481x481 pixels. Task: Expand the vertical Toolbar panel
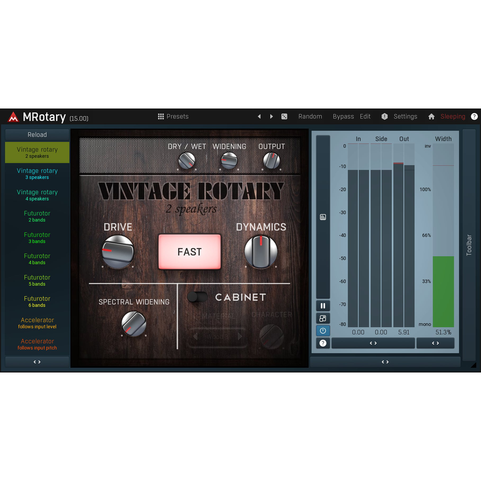pos(469,245)
